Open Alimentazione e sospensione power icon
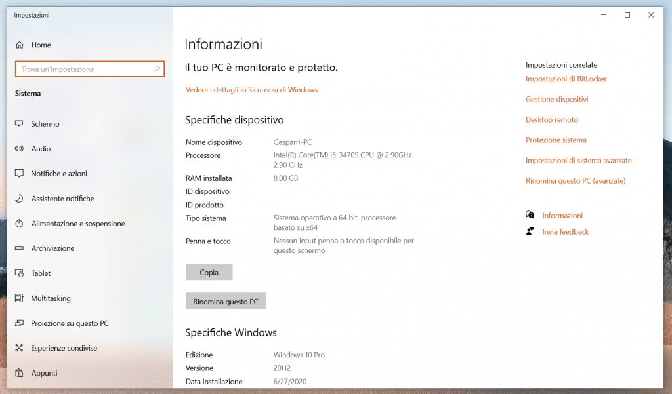672x394 pixels. point(19,224)
